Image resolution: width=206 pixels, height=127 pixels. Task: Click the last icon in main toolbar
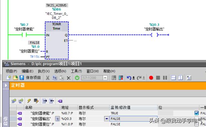point(189,78)
